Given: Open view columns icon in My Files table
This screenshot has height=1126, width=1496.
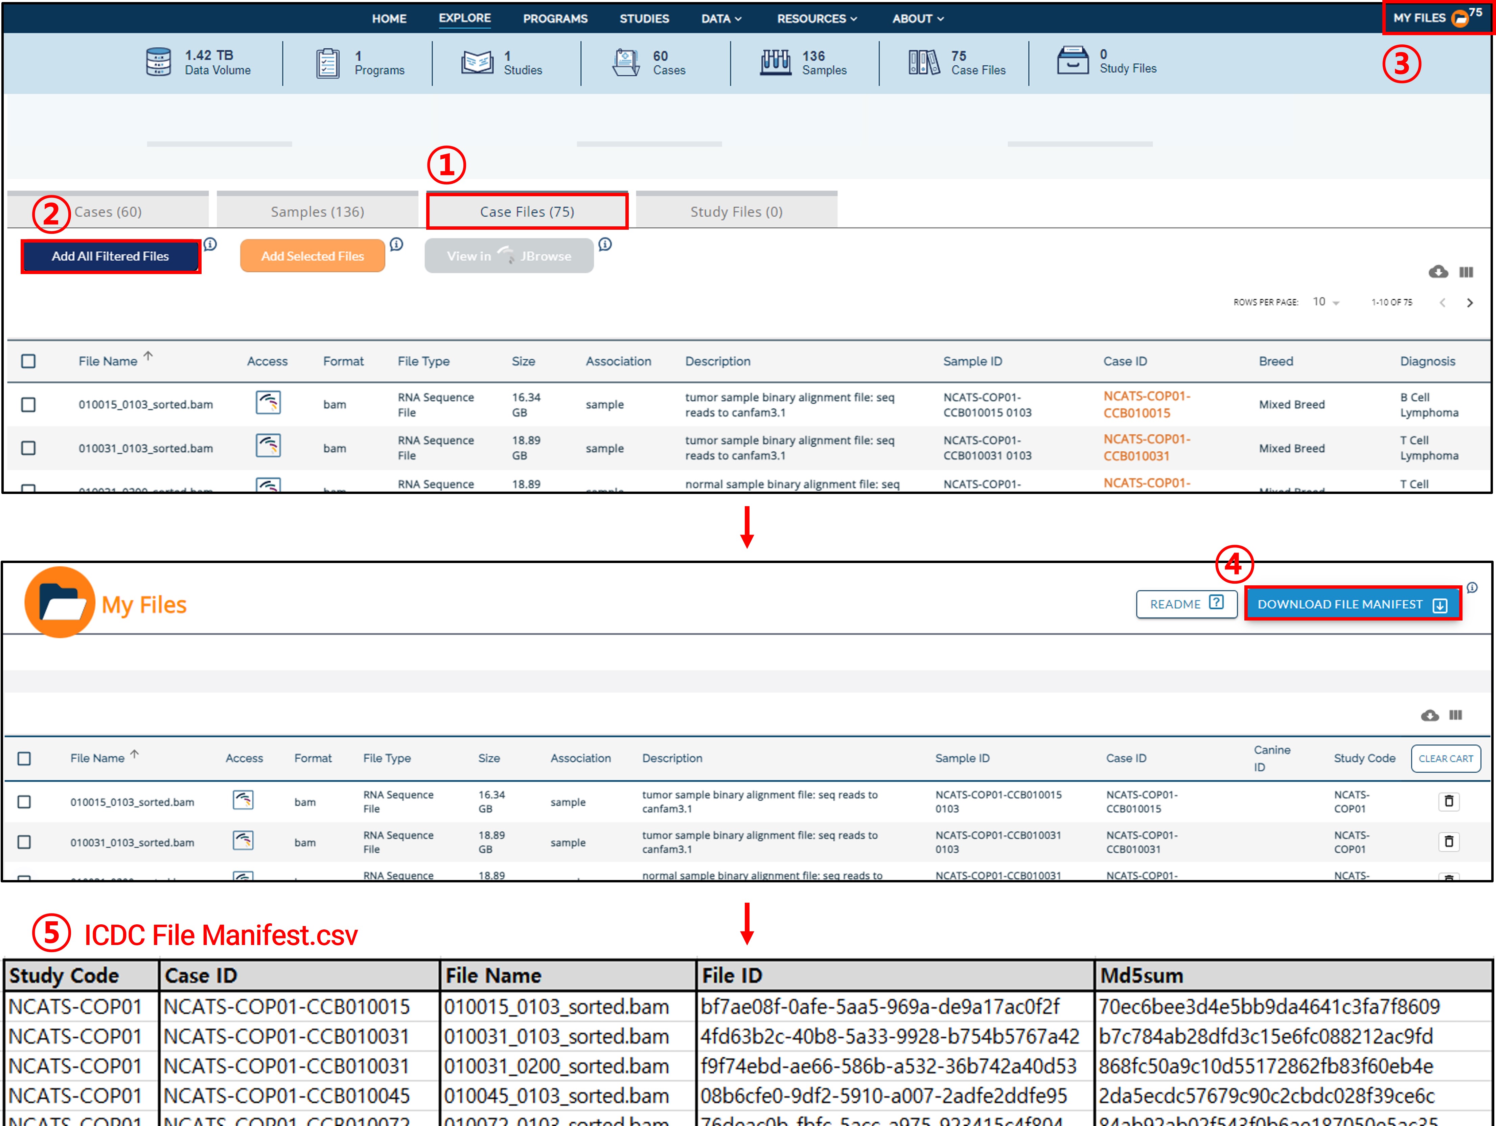Looking at the screenshot, I should point(1456,715).
